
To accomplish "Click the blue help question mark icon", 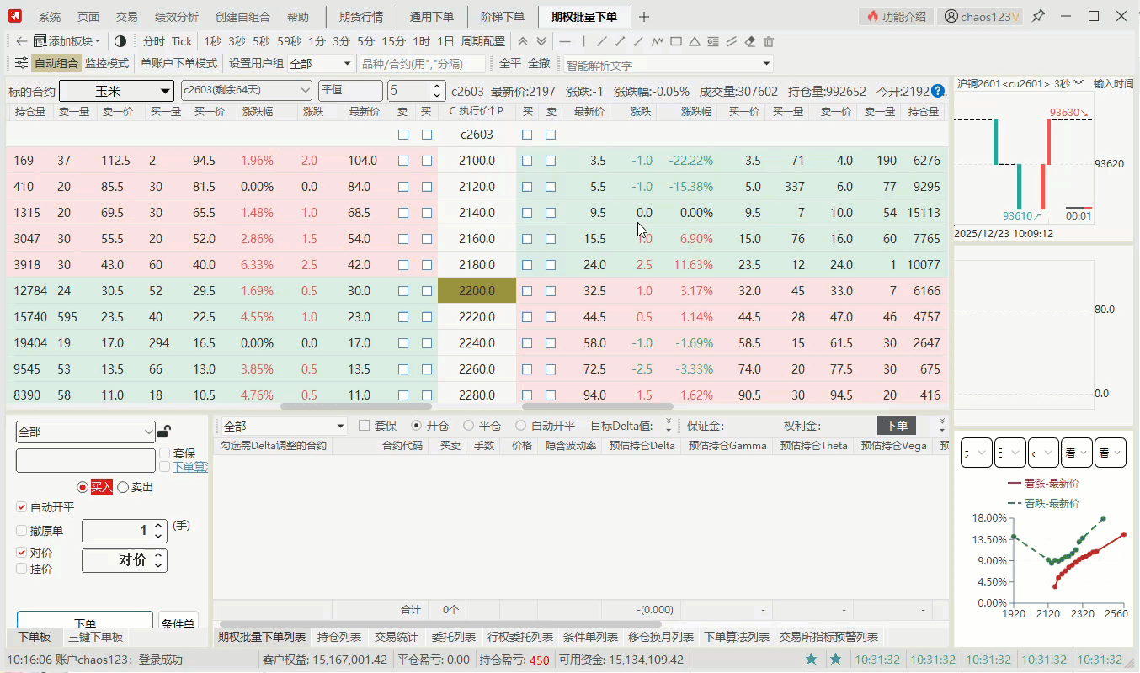I will [x=938, y=91].
